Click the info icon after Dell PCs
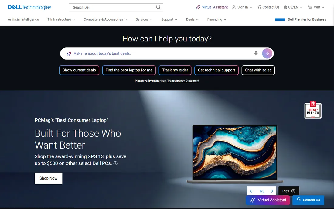The height and width of the screenshot is (209, 334). tap(115, 163)
